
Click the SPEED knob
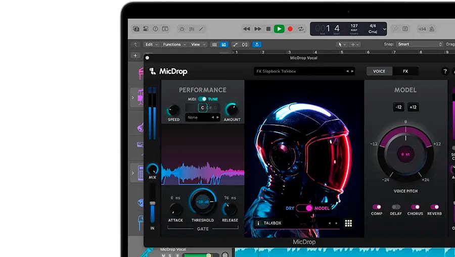(x=173, y=110)
